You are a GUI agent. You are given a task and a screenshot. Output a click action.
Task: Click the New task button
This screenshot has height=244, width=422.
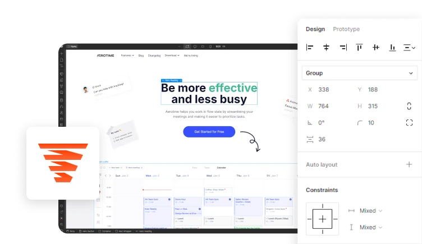point(116,168)
